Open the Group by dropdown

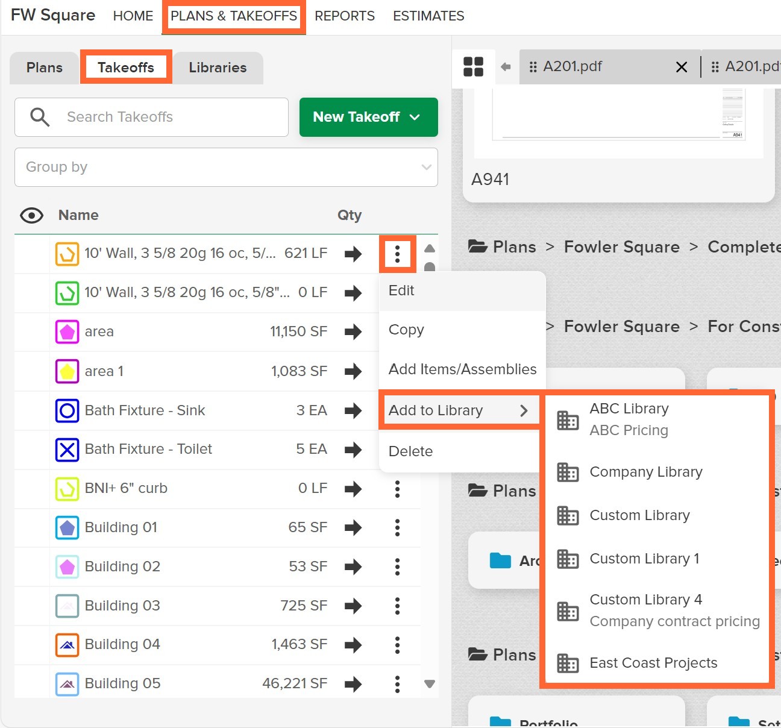click(226, 167)
